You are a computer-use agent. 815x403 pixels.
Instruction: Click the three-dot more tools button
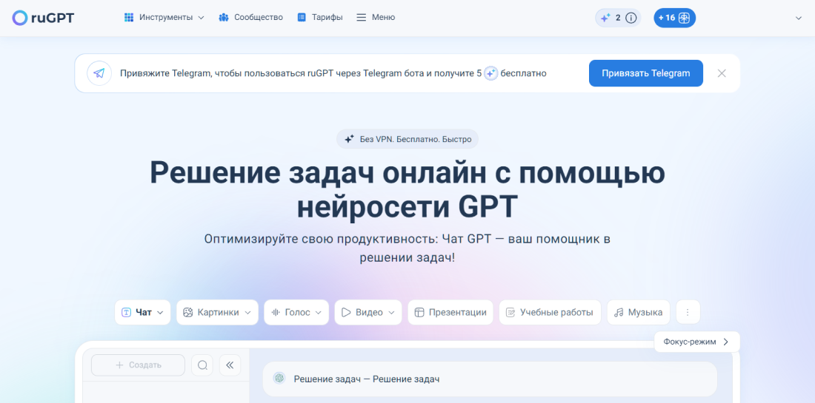[x=688, y=312]
